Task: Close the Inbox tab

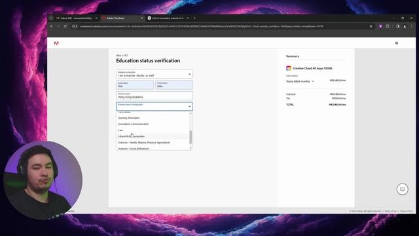Action: [96, 18]
